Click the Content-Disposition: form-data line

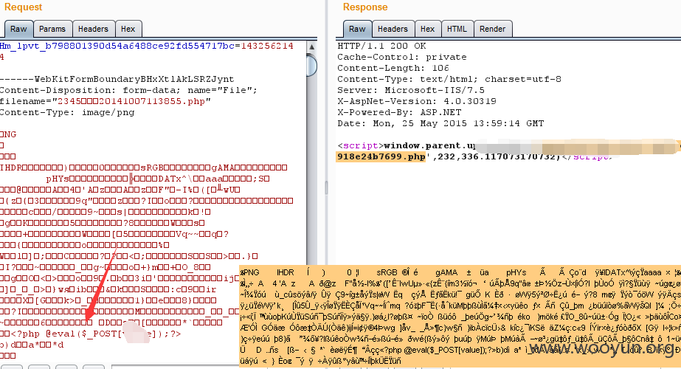(128, 90)
